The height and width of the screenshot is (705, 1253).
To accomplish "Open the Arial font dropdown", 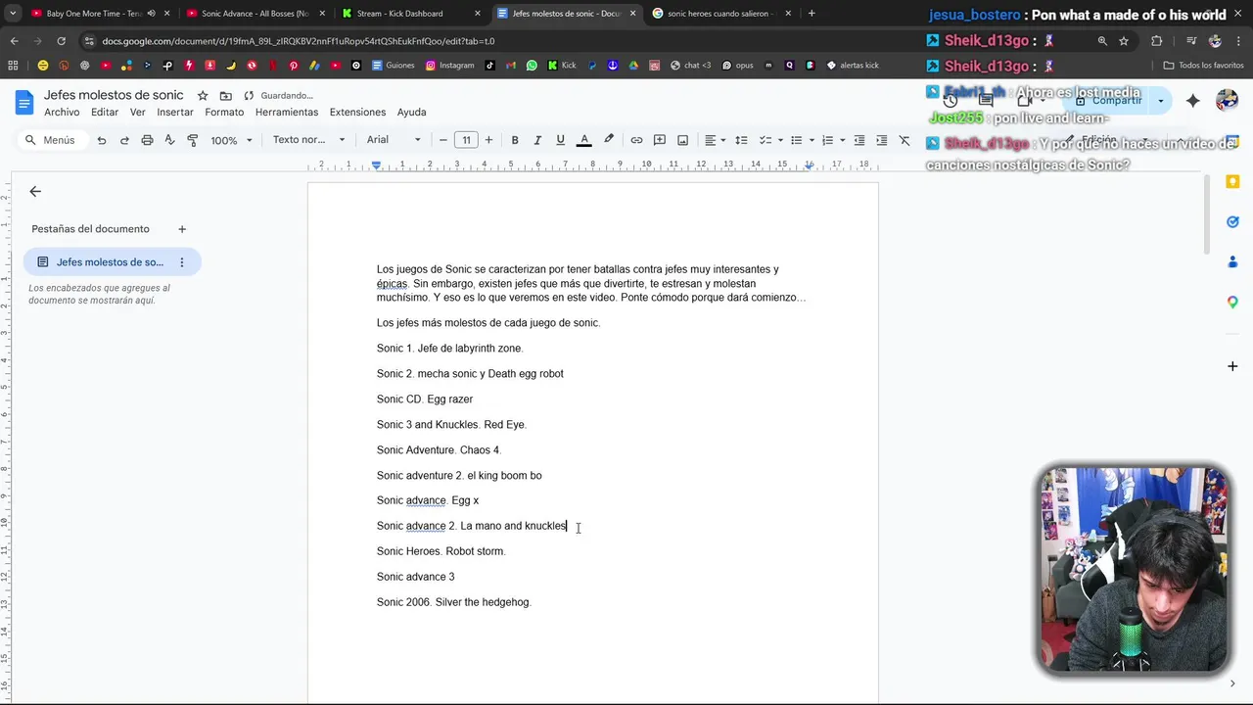I will point(394,140).
